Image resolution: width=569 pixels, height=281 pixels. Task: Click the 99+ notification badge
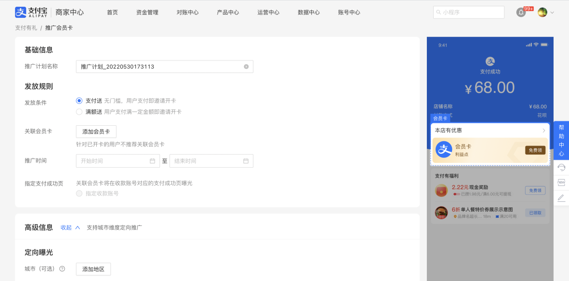[x=529, y=8]
